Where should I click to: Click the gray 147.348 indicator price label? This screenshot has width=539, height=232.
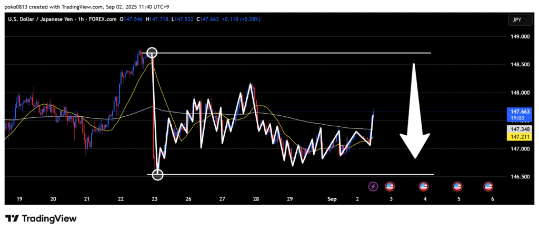(515, 129)
